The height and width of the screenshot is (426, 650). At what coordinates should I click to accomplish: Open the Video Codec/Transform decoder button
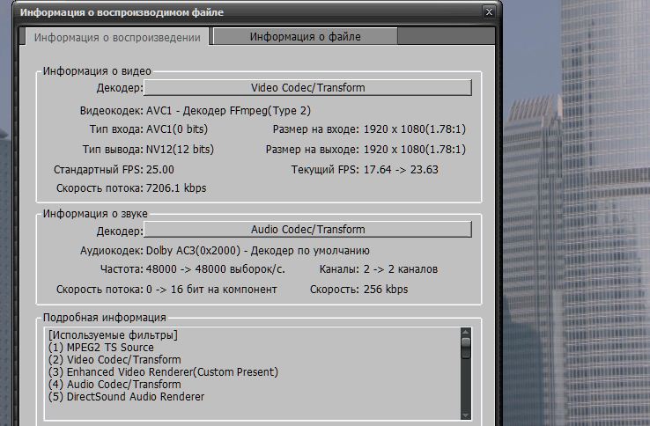tap(307, 88)
